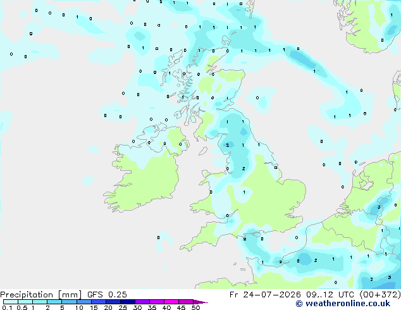Image resolution: width=401 pixels, height=310 pixels.
Task: Click the 45 to 50 mm legend swatch
Action: pos(186,302)
